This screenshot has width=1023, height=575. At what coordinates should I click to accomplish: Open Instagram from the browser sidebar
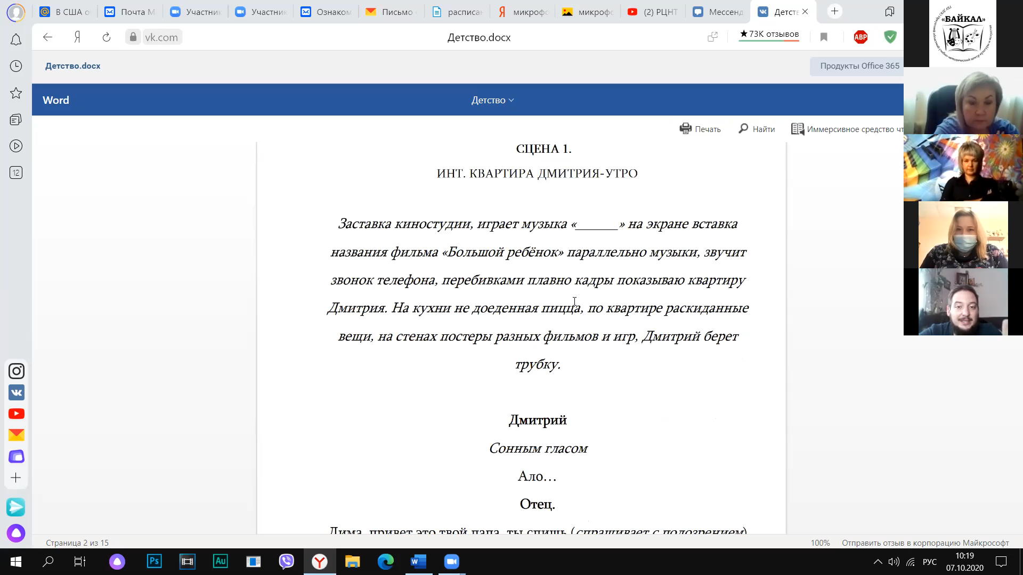[17, 371]
